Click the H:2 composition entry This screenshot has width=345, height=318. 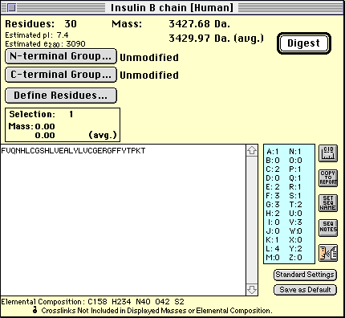[x=273, y=214]
